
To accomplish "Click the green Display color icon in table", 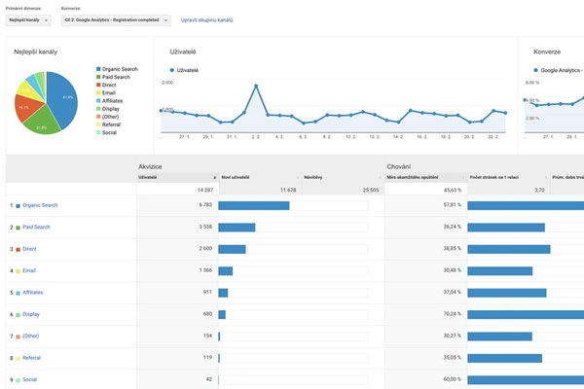I will 17,314.
